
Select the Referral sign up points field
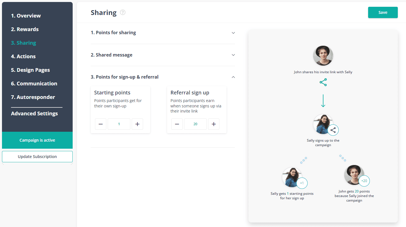click(195, 124)
